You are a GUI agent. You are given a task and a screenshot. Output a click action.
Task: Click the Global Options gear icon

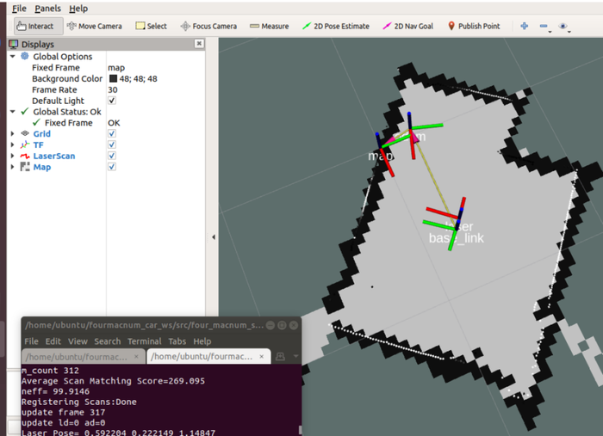pos(25,57)
